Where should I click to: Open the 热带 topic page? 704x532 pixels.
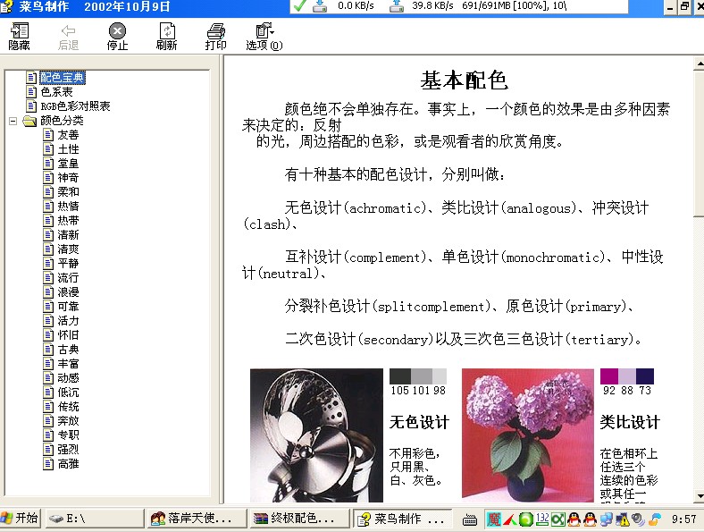(68, 221)
